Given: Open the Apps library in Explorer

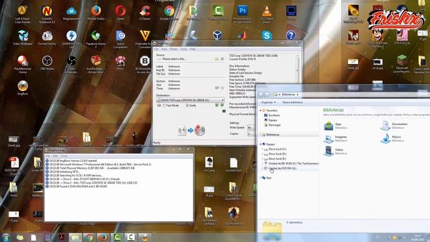Looking at the screenshot, I should coord(335,126).
